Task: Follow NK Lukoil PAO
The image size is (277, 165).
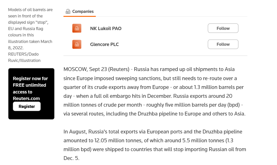Action: click(223, 28)
